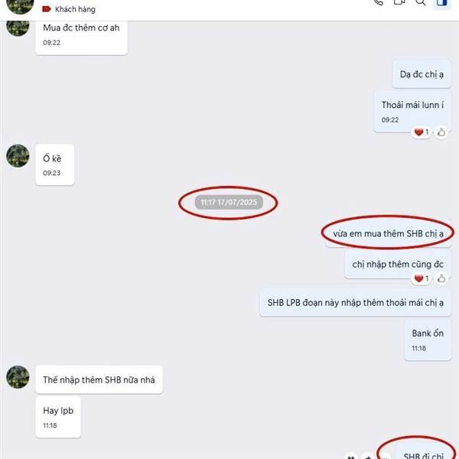The image size is (459, 459).
Task: Toggle the conversation info side panel icon
Action: (x=441, y=3)
